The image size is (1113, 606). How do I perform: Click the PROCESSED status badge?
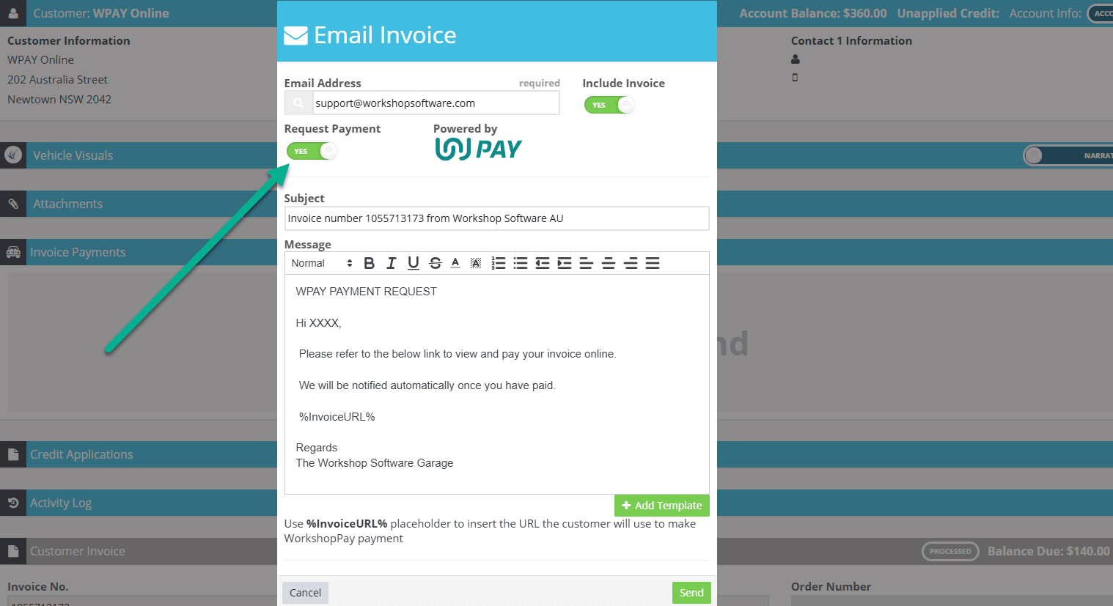click(950, 551)
